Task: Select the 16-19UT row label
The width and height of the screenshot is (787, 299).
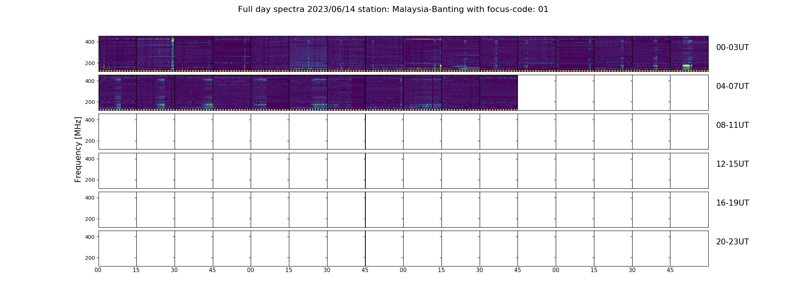Action: point(732,203)
